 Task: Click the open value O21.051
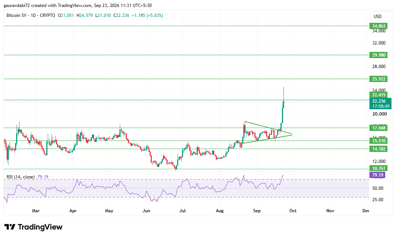pyautogui.click(x=66, y=15)
